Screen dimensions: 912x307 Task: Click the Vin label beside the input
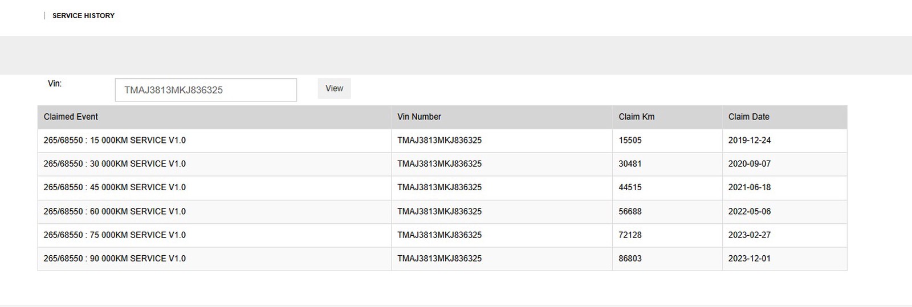55,84
